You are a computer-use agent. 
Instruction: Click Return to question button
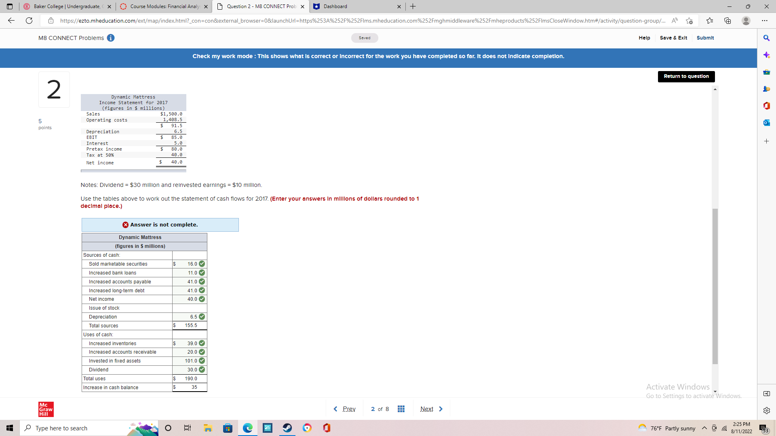(x=686, y=76)
